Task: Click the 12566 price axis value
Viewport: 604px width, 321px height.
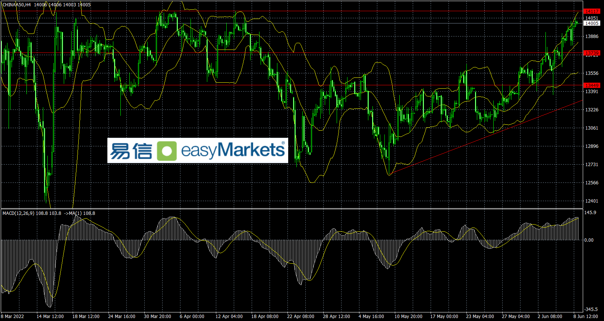Action: [x=592, y=183]
